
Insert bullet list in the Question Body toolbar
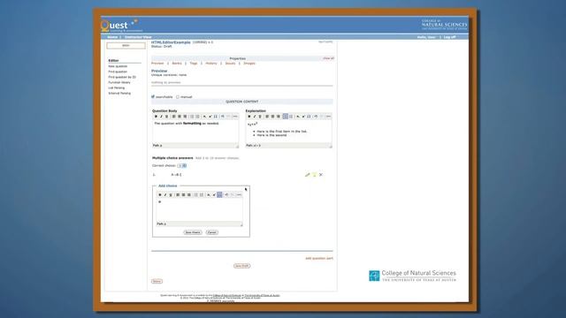(192, 117)
